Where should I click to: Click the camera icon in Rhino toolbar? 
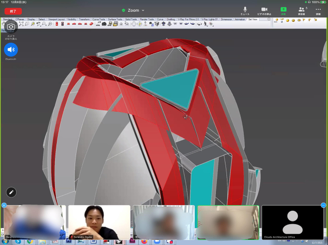pyautogui.click(x=104, y=24)
